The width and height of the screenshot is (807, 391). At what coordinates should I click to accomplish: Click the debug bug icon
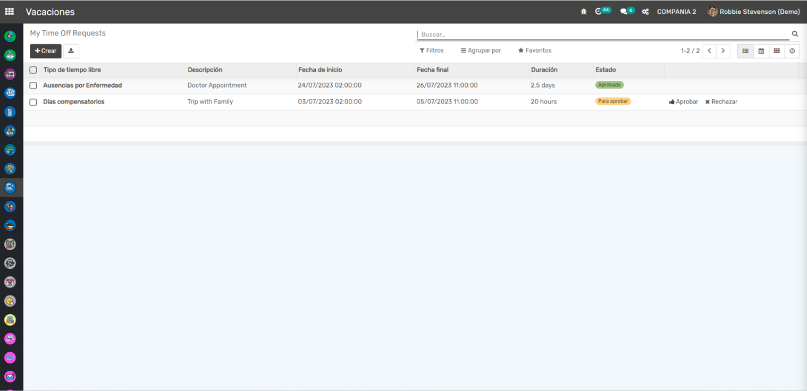click(x=584, y=12)
